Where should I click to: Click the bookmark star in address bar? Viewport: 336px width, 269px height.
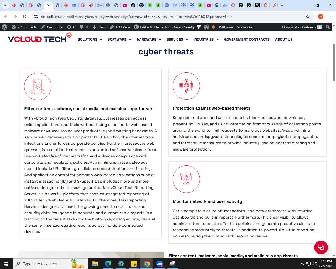(x=308, y=17)
